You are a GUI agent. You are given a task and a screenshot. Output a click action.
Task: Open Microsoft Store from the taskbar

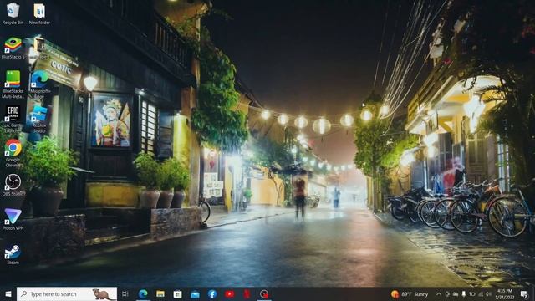click(177, 293)
